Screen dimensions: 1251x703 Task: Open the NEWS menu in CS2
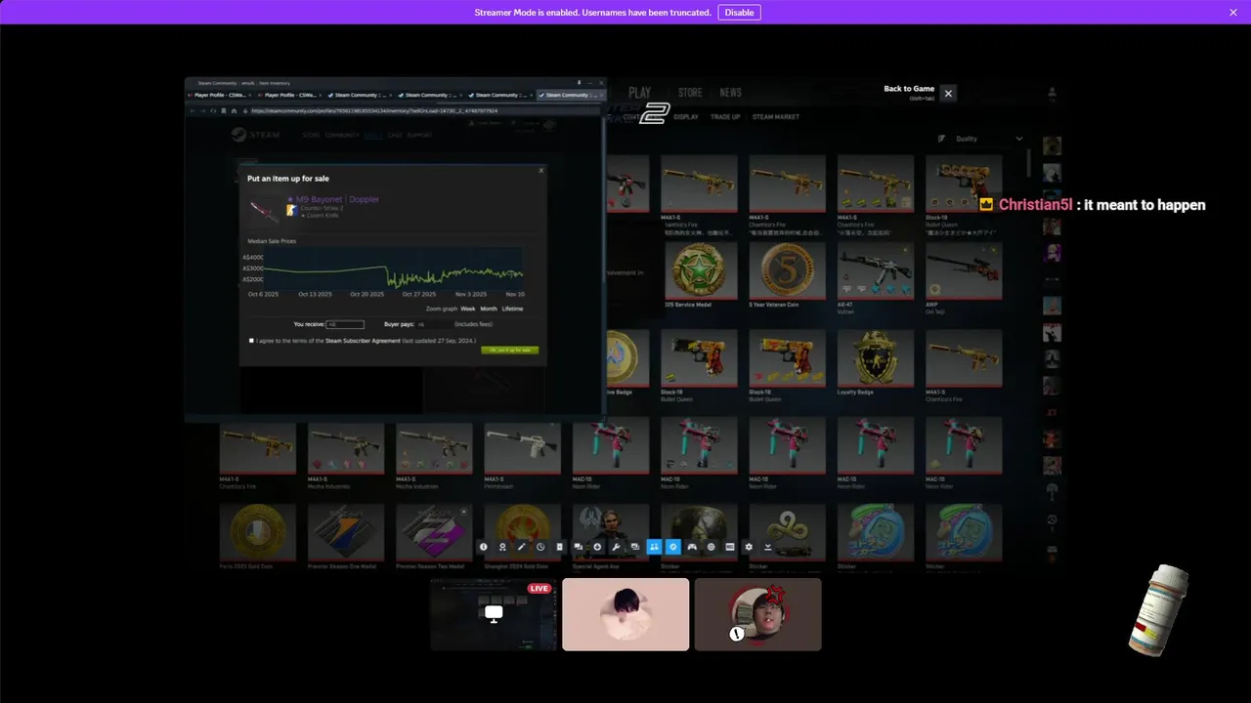click(730, 93)
